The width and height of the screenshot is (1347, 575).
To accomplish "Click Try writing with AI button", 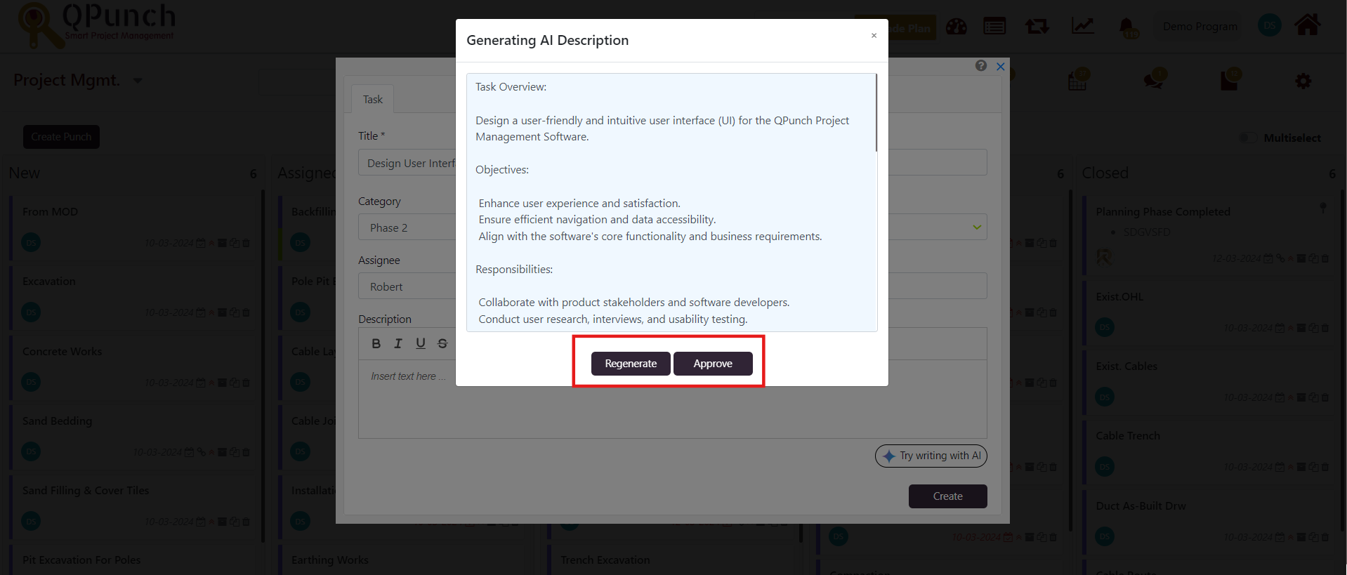I will coord(931,456).
